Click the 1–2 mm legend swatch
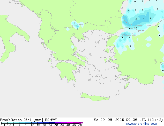Image resolution: width=164 pixels, height=126 pixels. click(x=16, y=123)
